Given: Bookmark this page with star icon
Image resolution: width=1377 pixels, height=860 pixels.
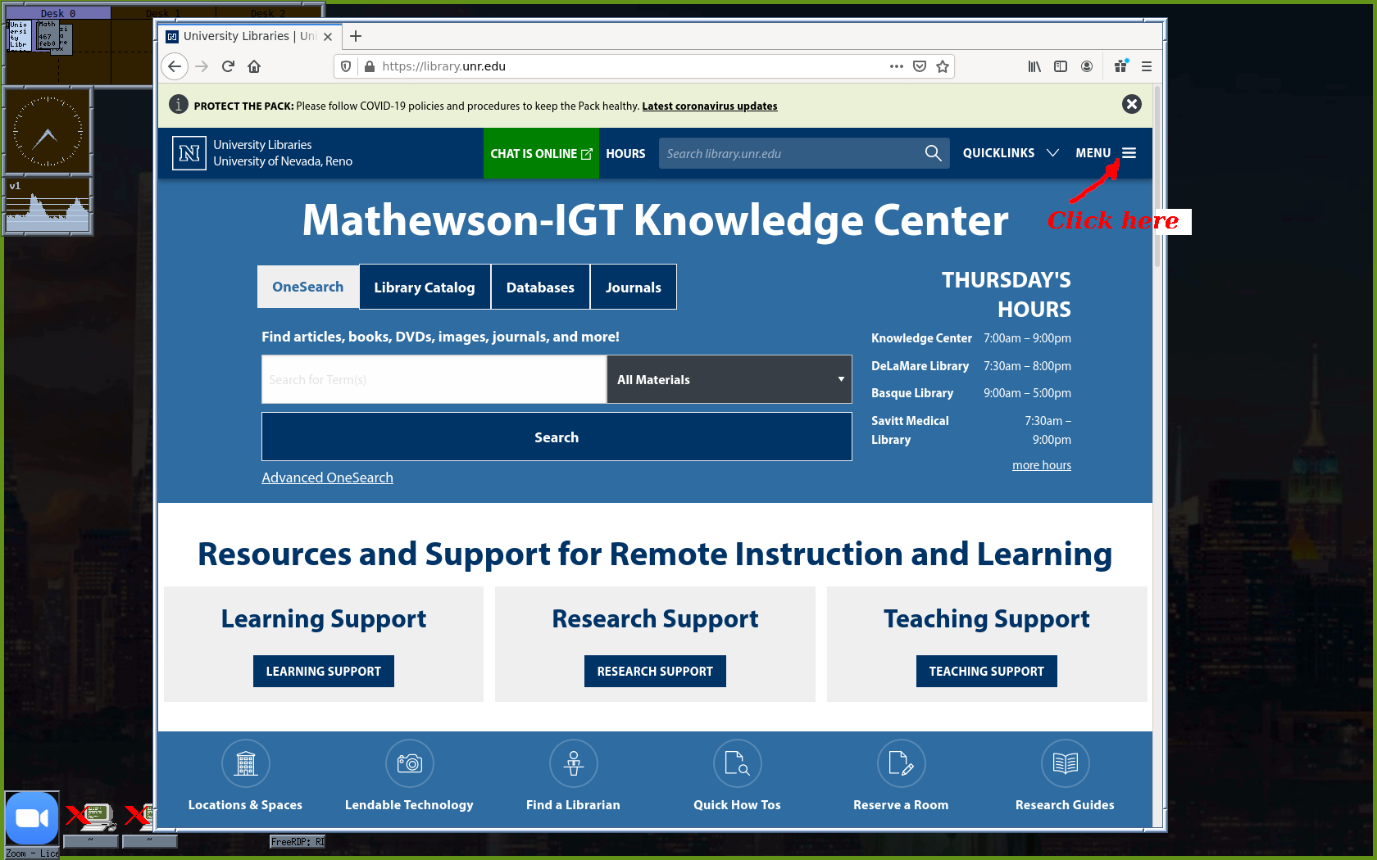Looking at the screenshot, I should (943, 66).
